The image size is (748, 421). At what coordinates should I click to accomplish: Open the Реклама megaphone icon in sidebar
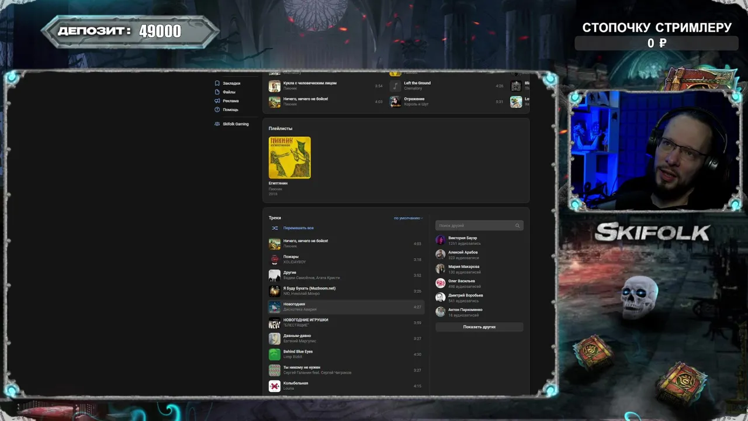point(217,101)
